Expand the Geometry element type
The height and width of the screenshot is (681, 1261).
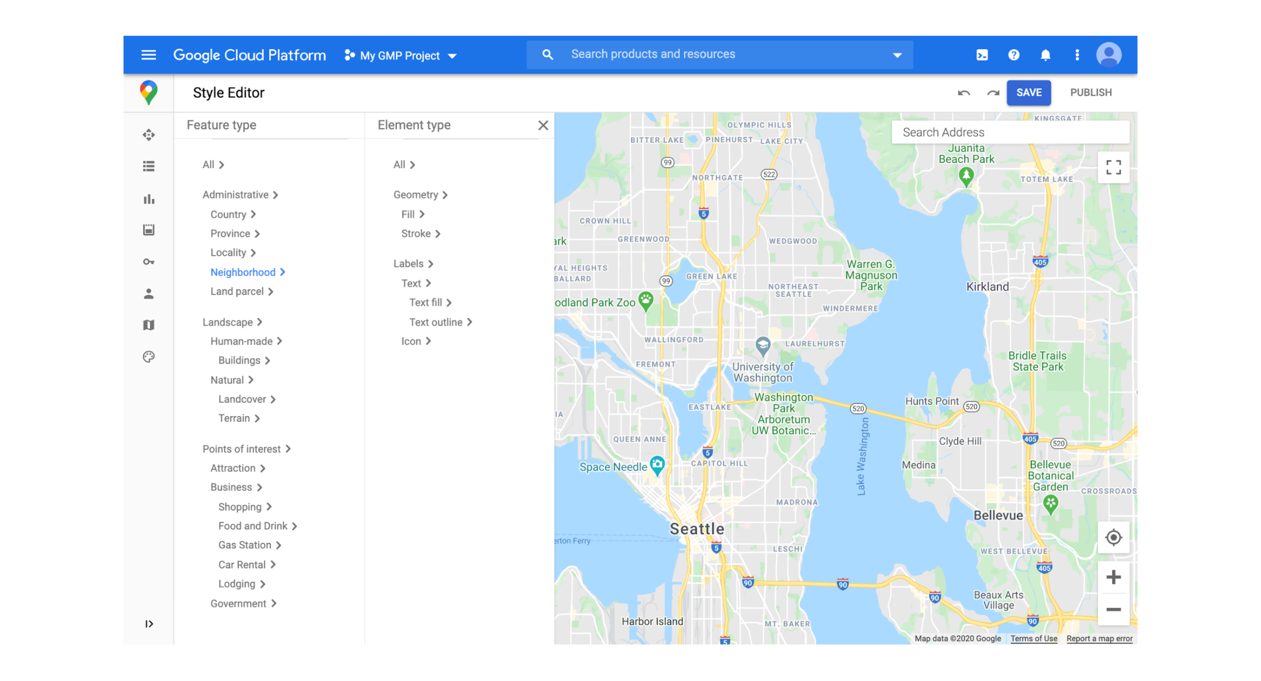click(420, 195)
